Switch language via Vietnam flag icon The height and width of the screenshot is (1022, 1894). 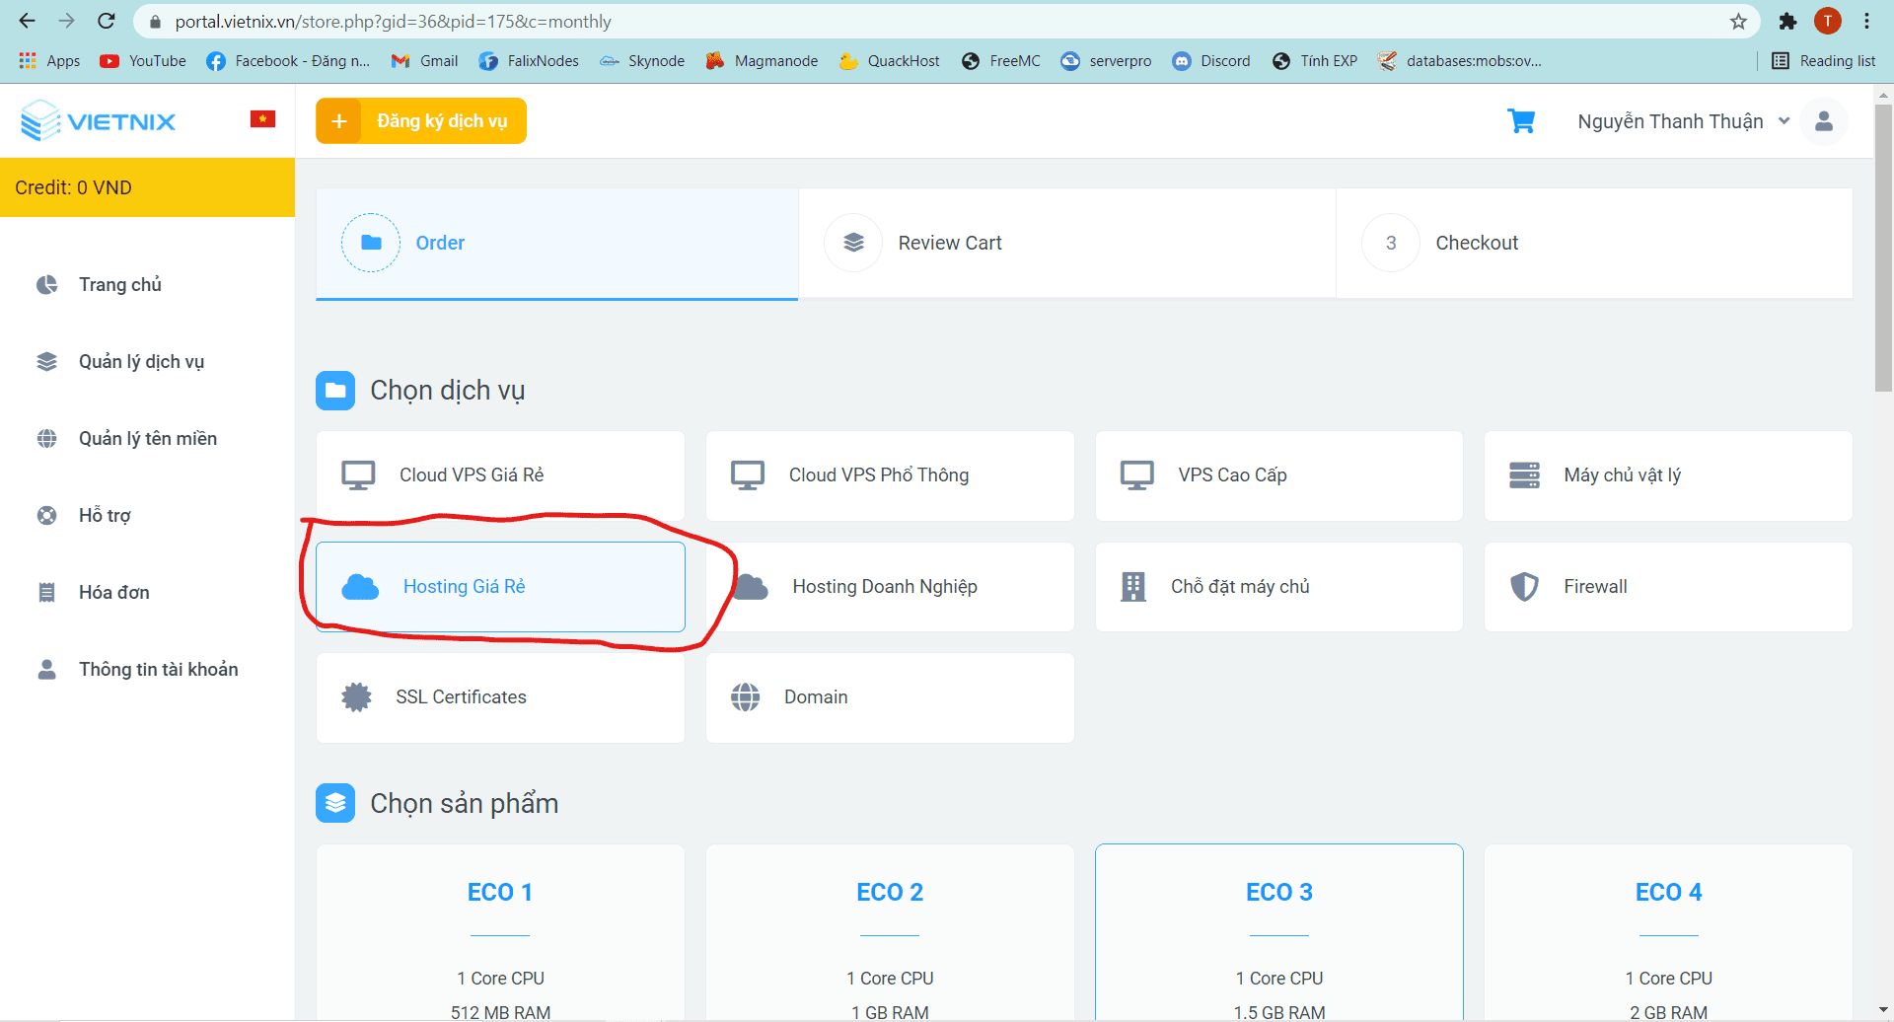262,119
